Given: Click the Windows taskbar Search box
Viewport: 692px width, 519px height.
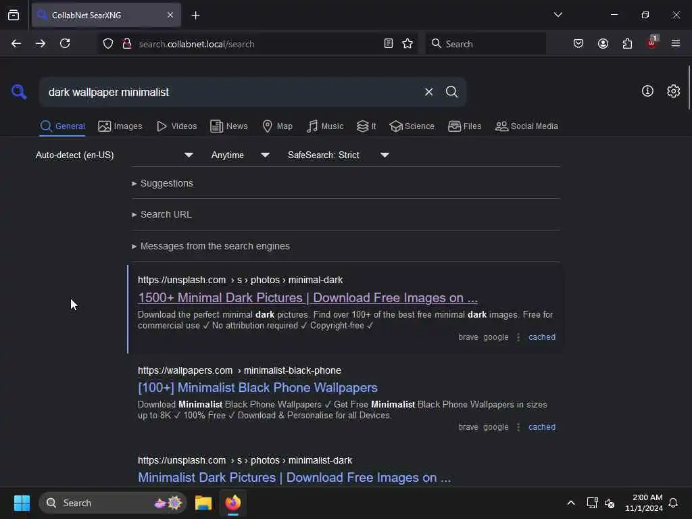Looking at the screenshot, I should click(x=113, y=503).
